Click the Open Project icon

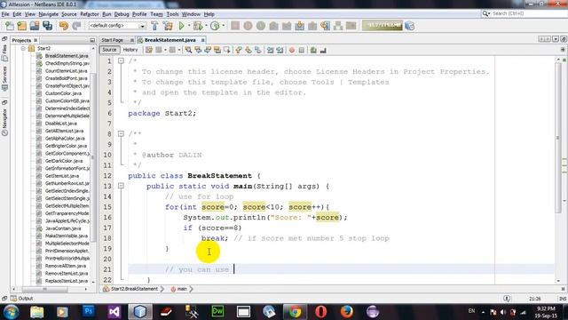35,26
